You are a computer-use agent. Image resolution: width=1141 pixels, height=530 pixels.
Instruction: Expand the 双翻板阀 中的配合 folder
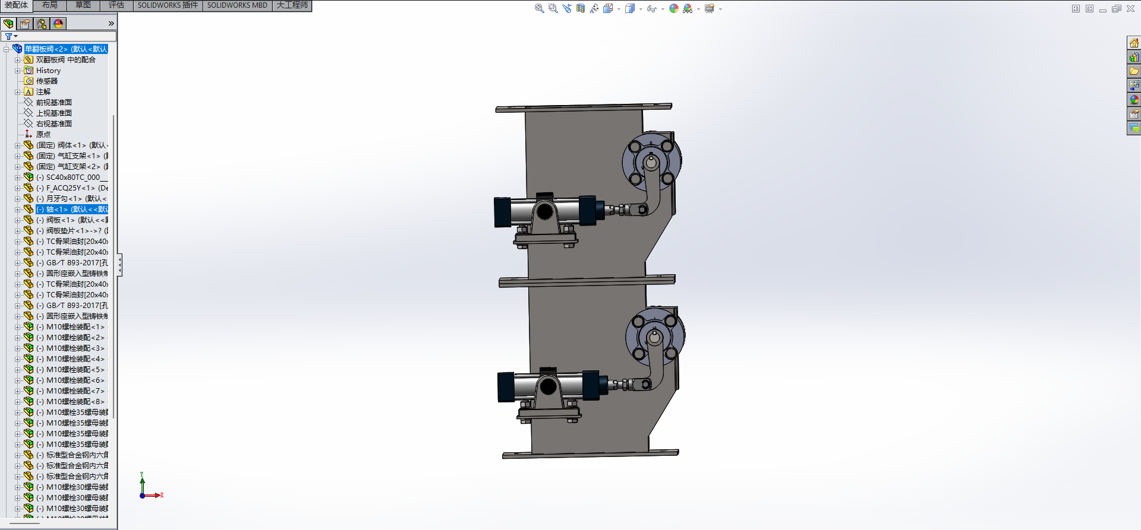(x=18, y=60)
